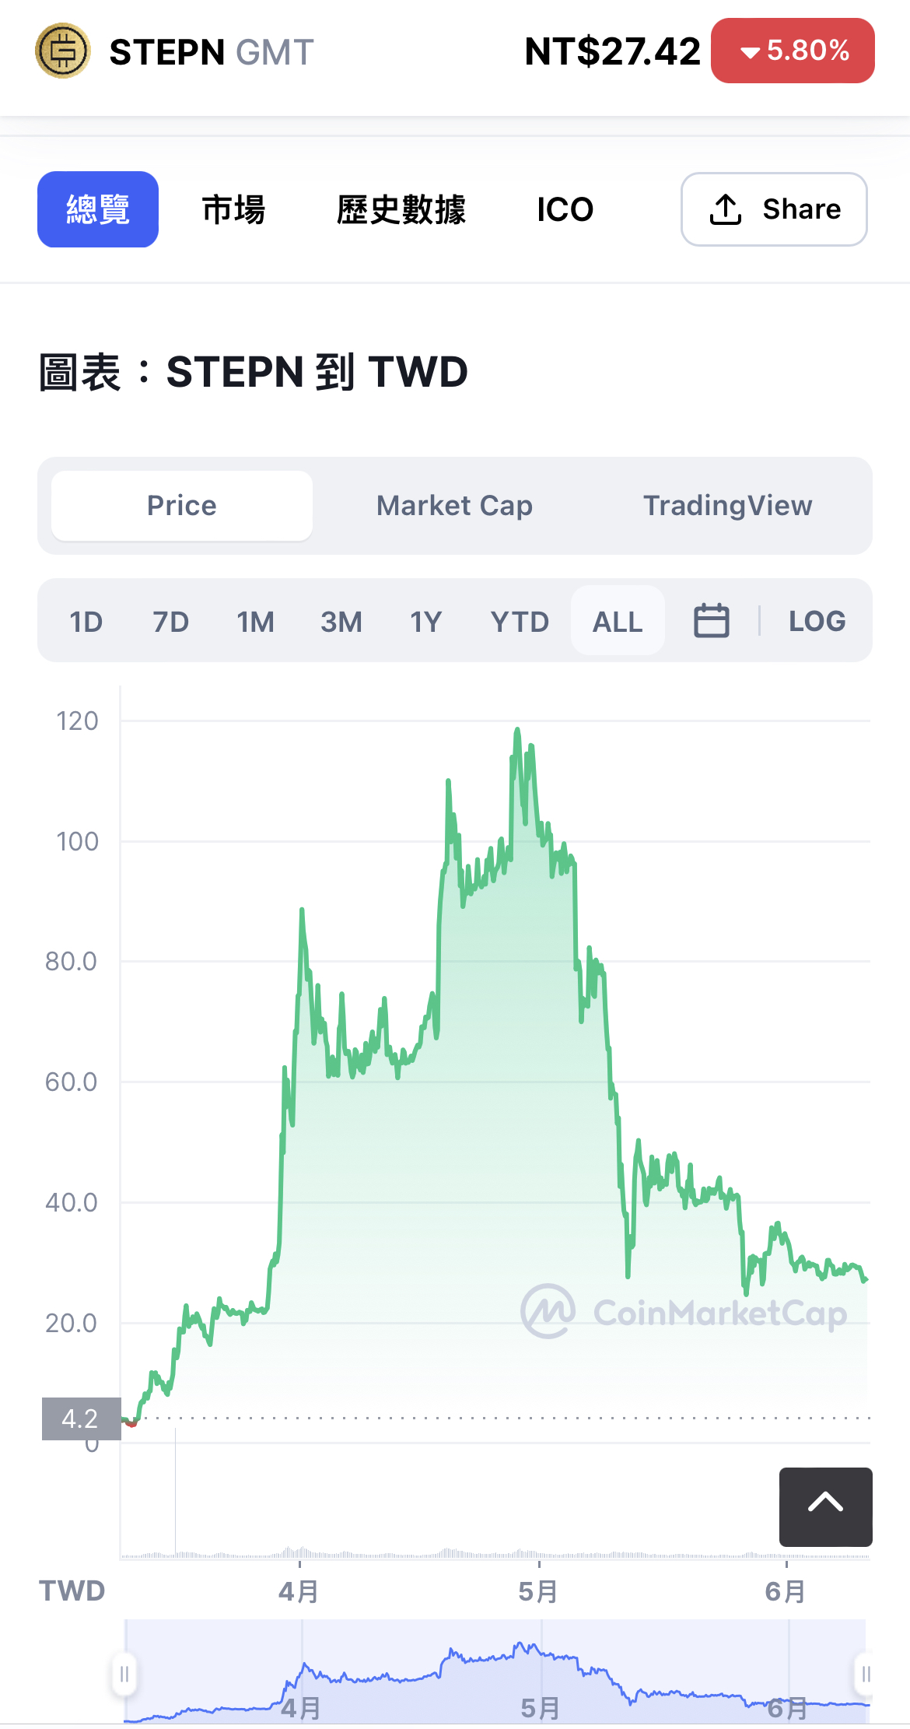910x1729 pixels.
Task: Click the Share button
Action: (x=774, y=209)
